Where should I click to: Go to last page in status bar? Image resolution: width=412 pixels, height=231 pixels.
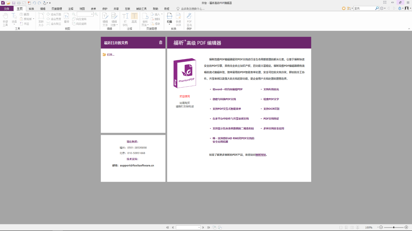(x=209, y=227)
